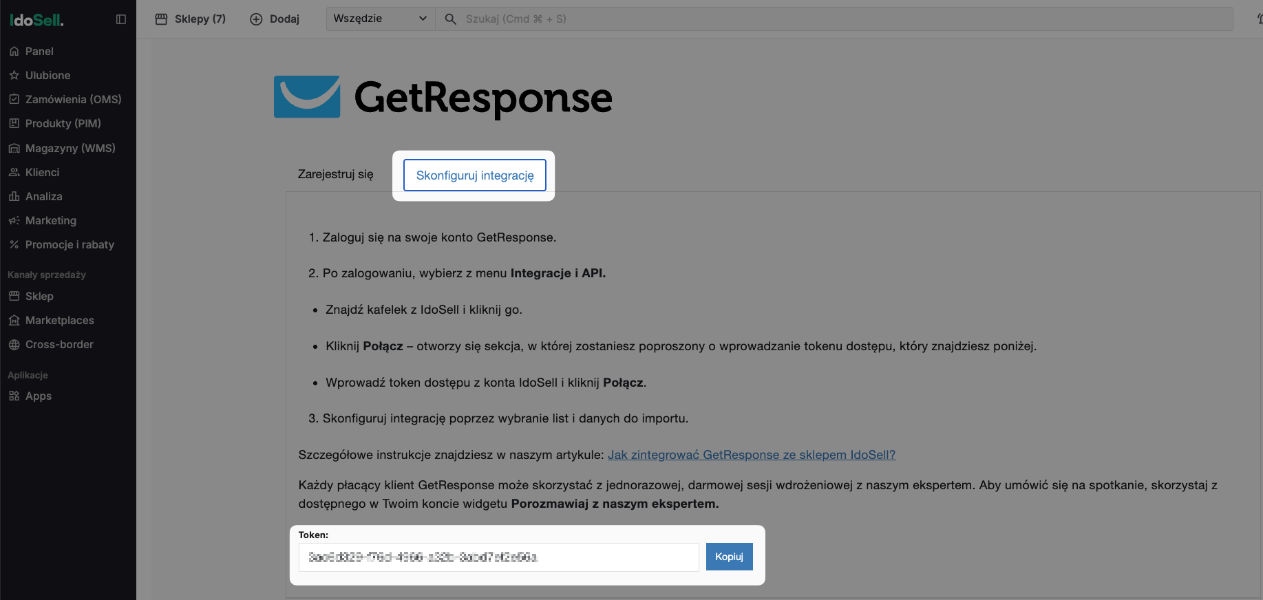Click the Magazyny (WMS) warehouse icon
This screenshot has width=1263, height=600.
tap(14, 148)
